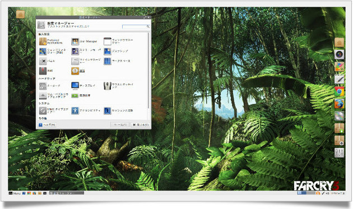Launch Google Chrome from the right dock
The height and width of the screenshot is (209, 353).
point(339,91)
